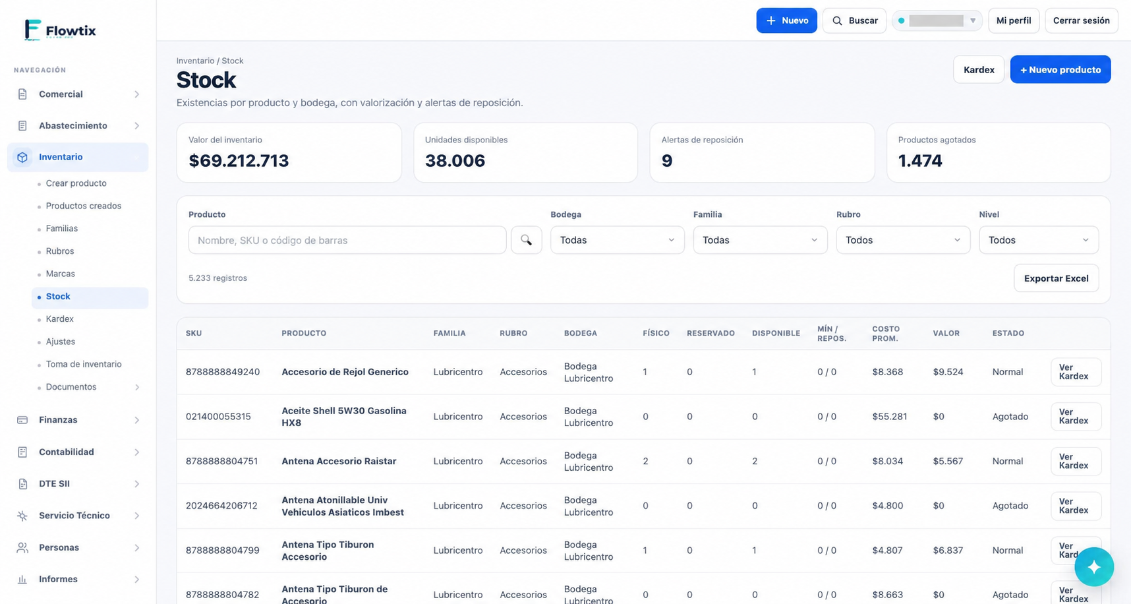Click the Flowtix logo
The image size is (1131, 604).
point(60,30)
